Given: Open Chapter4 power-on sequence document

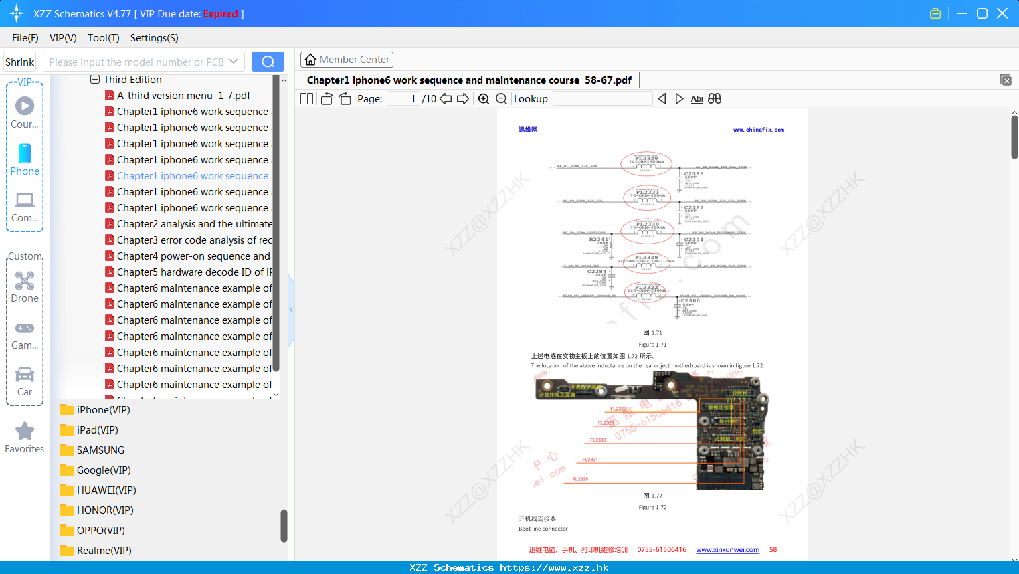Looking at the screenshot, I should pyautogui.click(x=188, y=256).
